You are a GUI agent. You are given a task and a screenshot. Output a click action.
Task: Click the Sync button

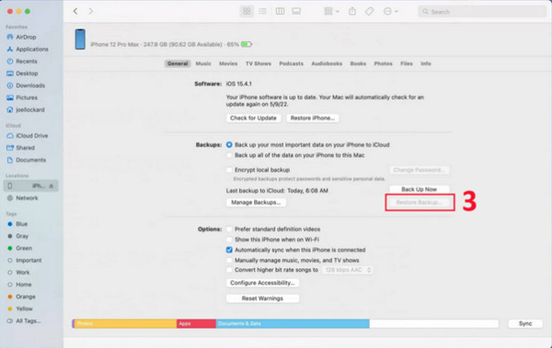pos(525,324)
